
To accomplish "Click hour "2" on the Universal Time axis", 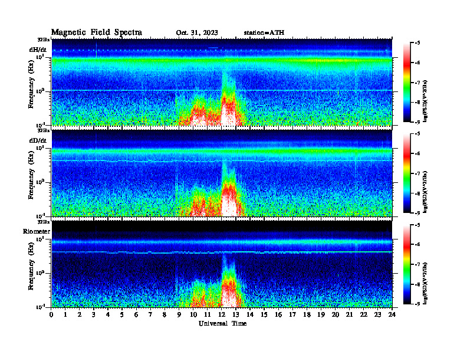I will click(80, 314).
